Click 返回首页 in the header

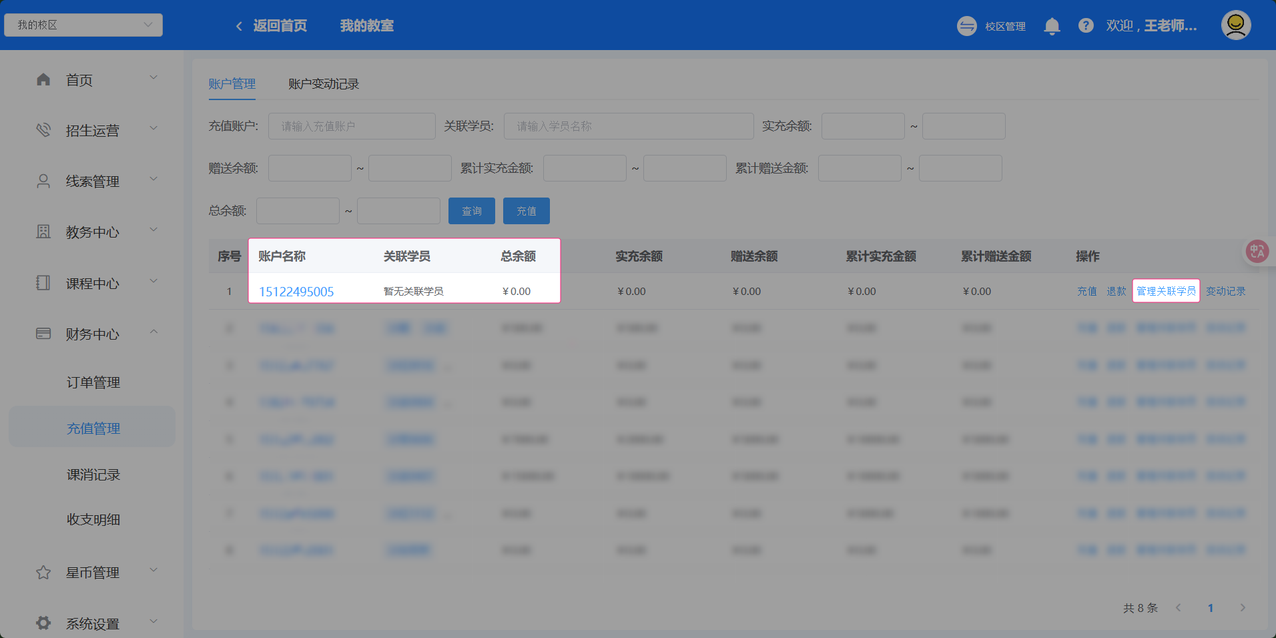(280, 26)
